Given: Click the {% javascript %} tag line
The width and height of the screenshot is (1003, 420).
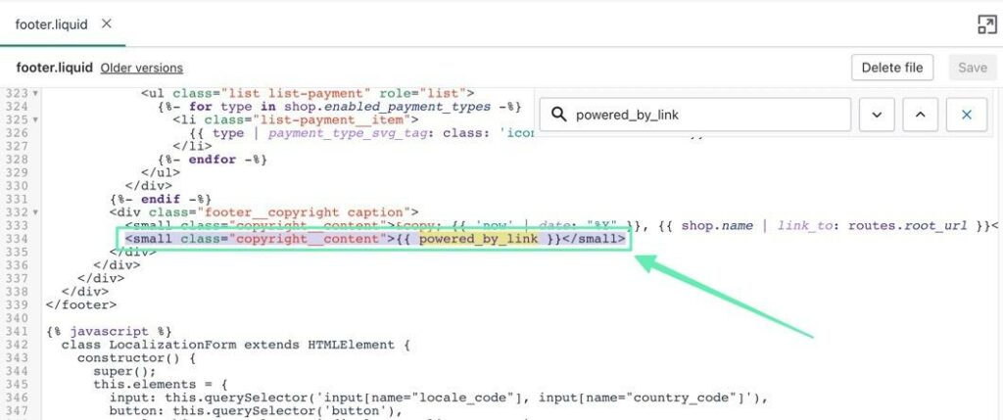Looking at the screenshot, I should pyautogui.click(x=109, y=331).
